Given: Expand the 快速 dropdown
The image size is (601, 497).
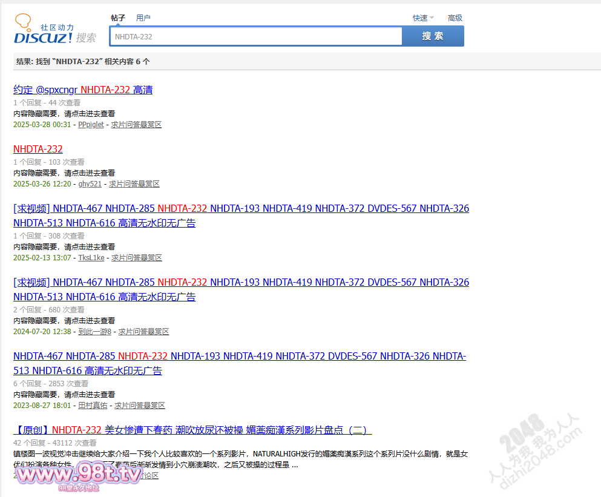Looking at the screenshot, I should [422, 18].
